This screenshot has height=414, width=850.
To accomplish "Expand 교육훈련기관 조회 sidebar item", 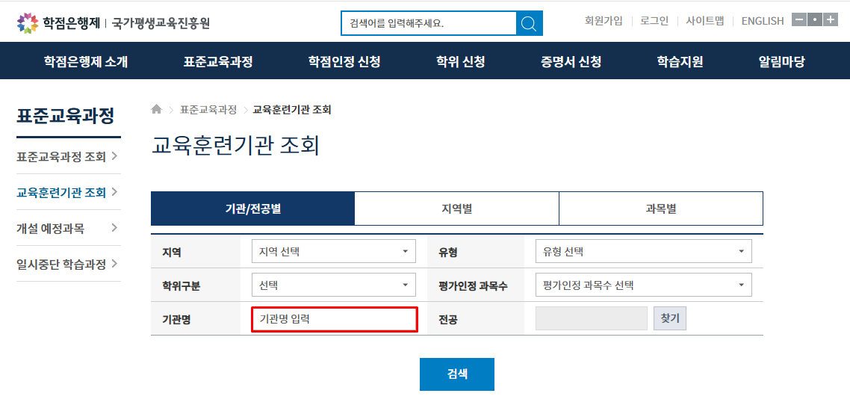I will [68, 192].
